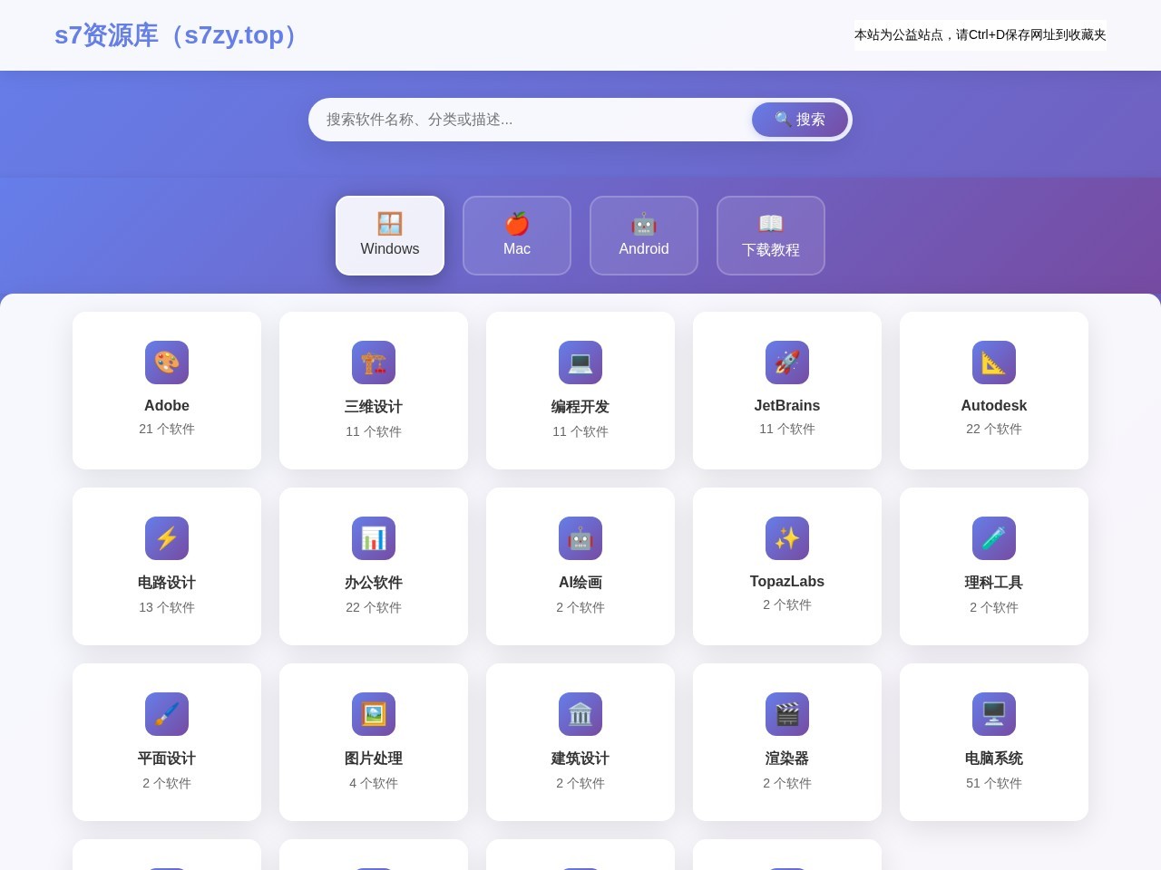The image size is (1161, 870).
Task: Click the 图片处理 framed picture icon
Action: click(374, 714)
